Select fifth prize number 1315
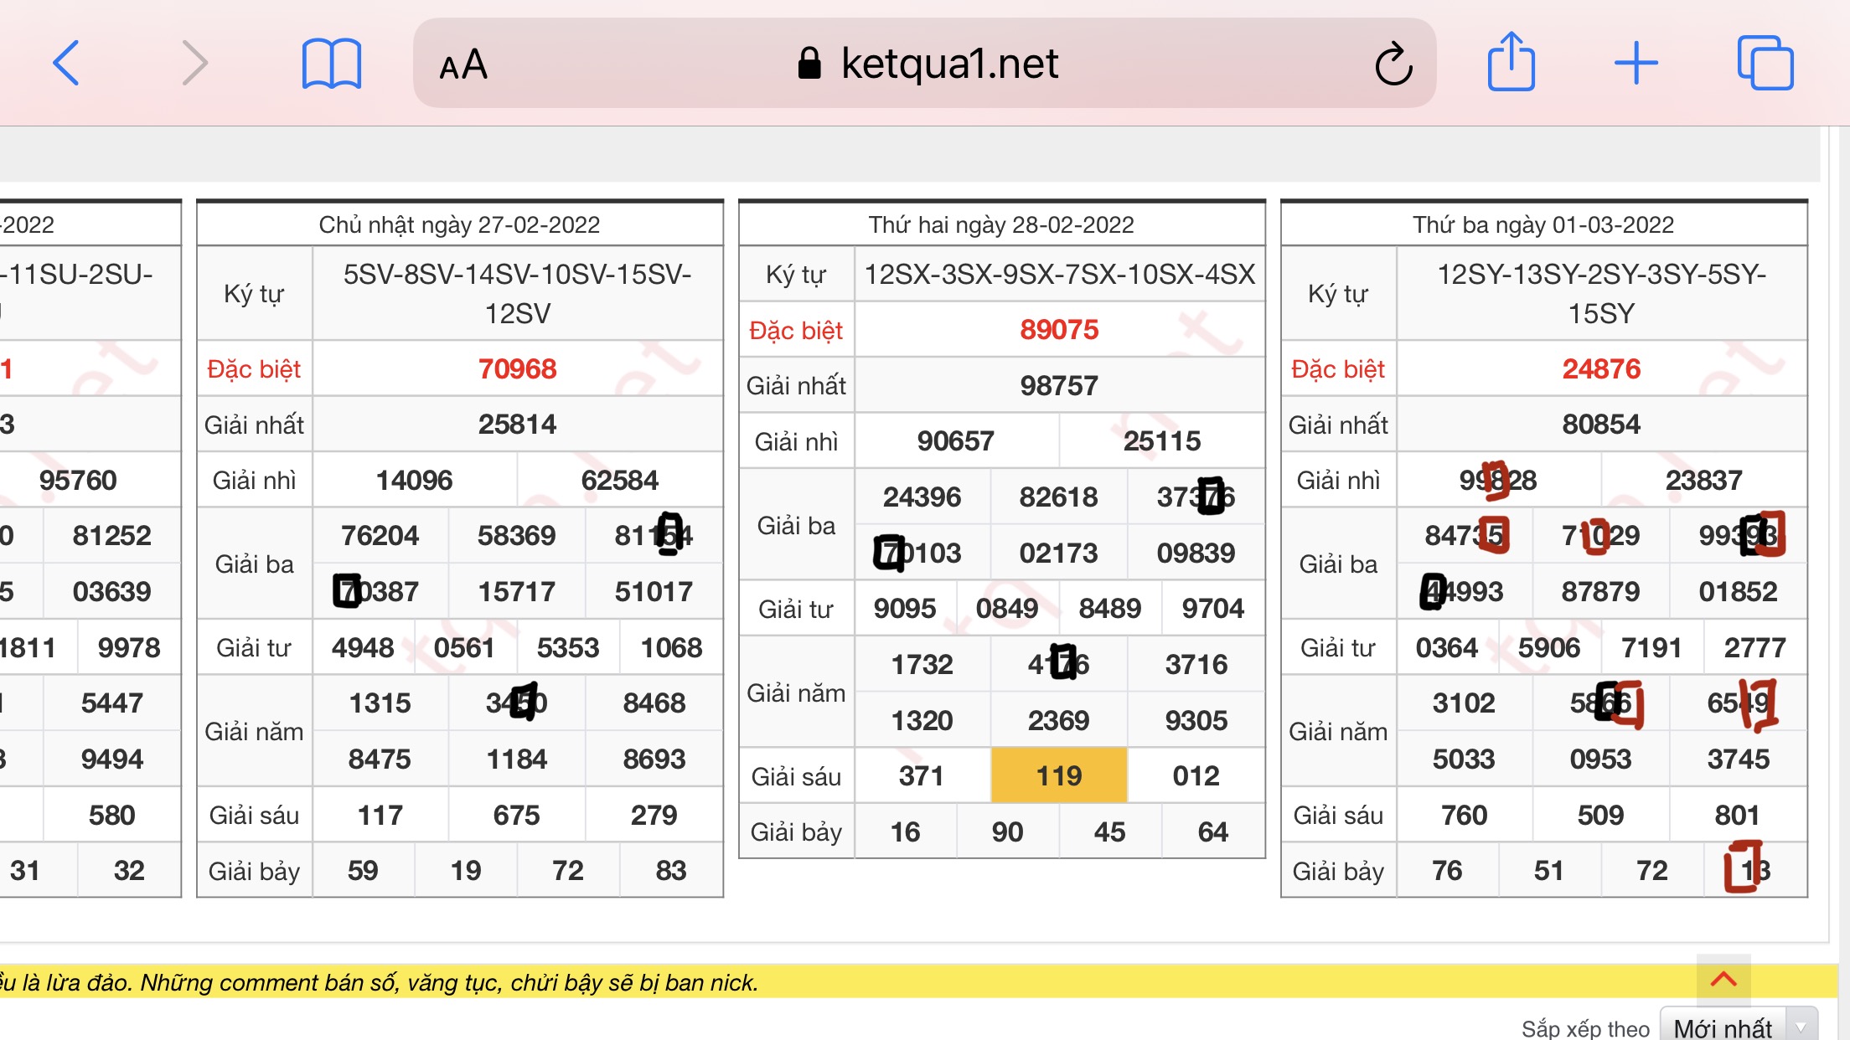 pos(380,703)
